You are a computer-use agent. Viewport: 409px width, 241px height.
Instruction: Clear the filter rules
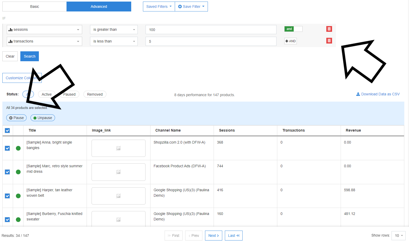tap(10, 56)
